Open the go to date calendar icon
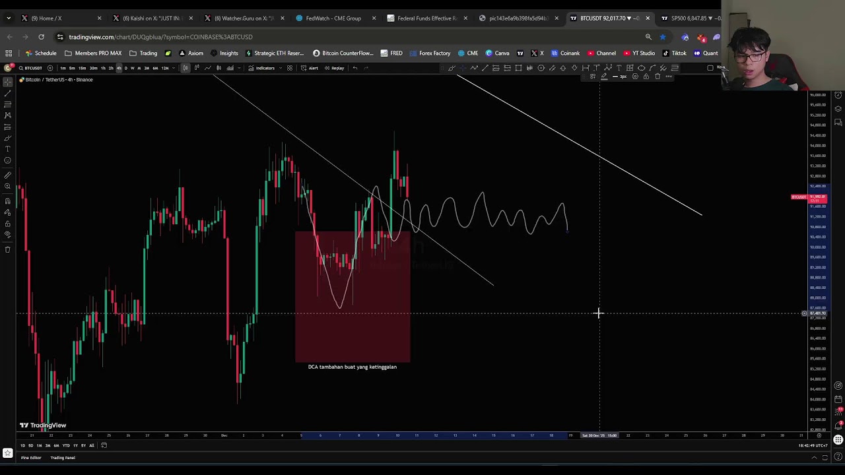 coord(104,445)
